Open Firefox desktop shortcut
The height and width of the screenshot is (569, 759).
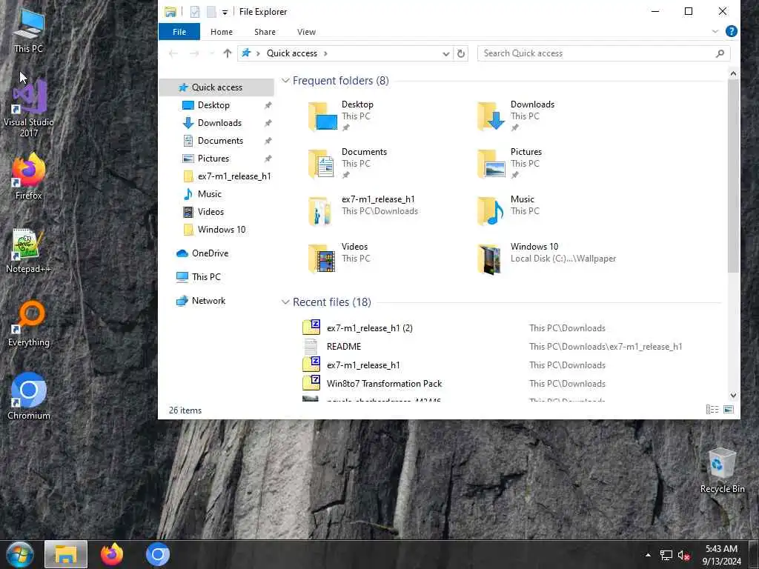pyautogui.click(x=29, y=176)
